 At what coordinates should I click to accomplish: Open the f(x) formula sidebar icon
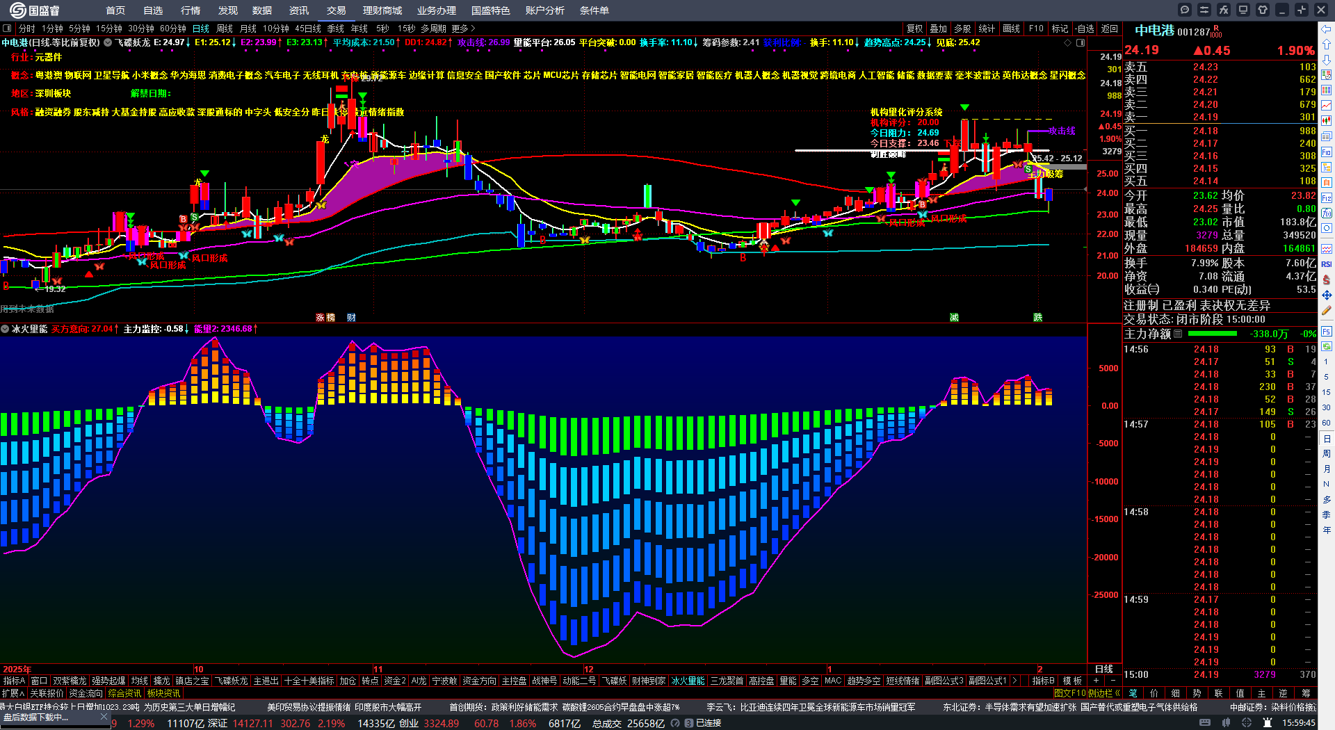click(x=1327, y=213)
